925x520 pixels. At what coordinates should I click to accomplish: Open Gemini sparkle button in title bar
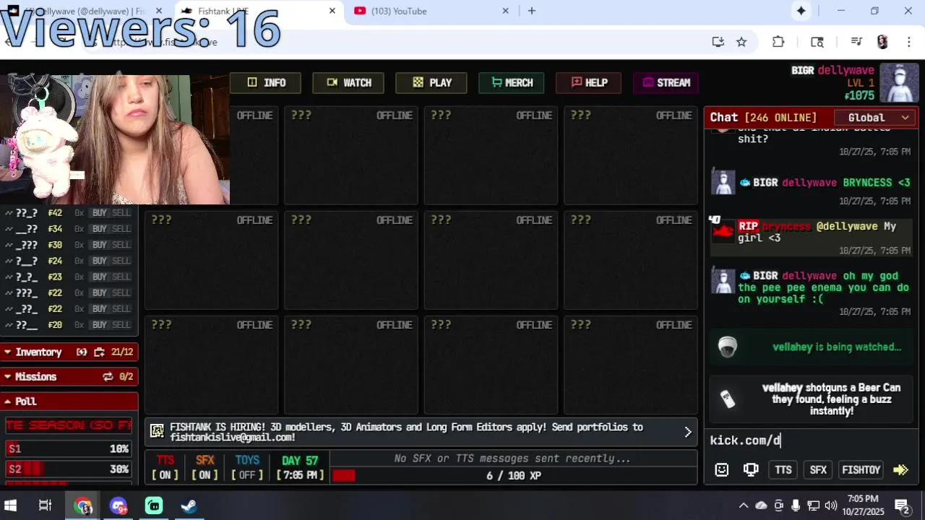coord(801,11)
